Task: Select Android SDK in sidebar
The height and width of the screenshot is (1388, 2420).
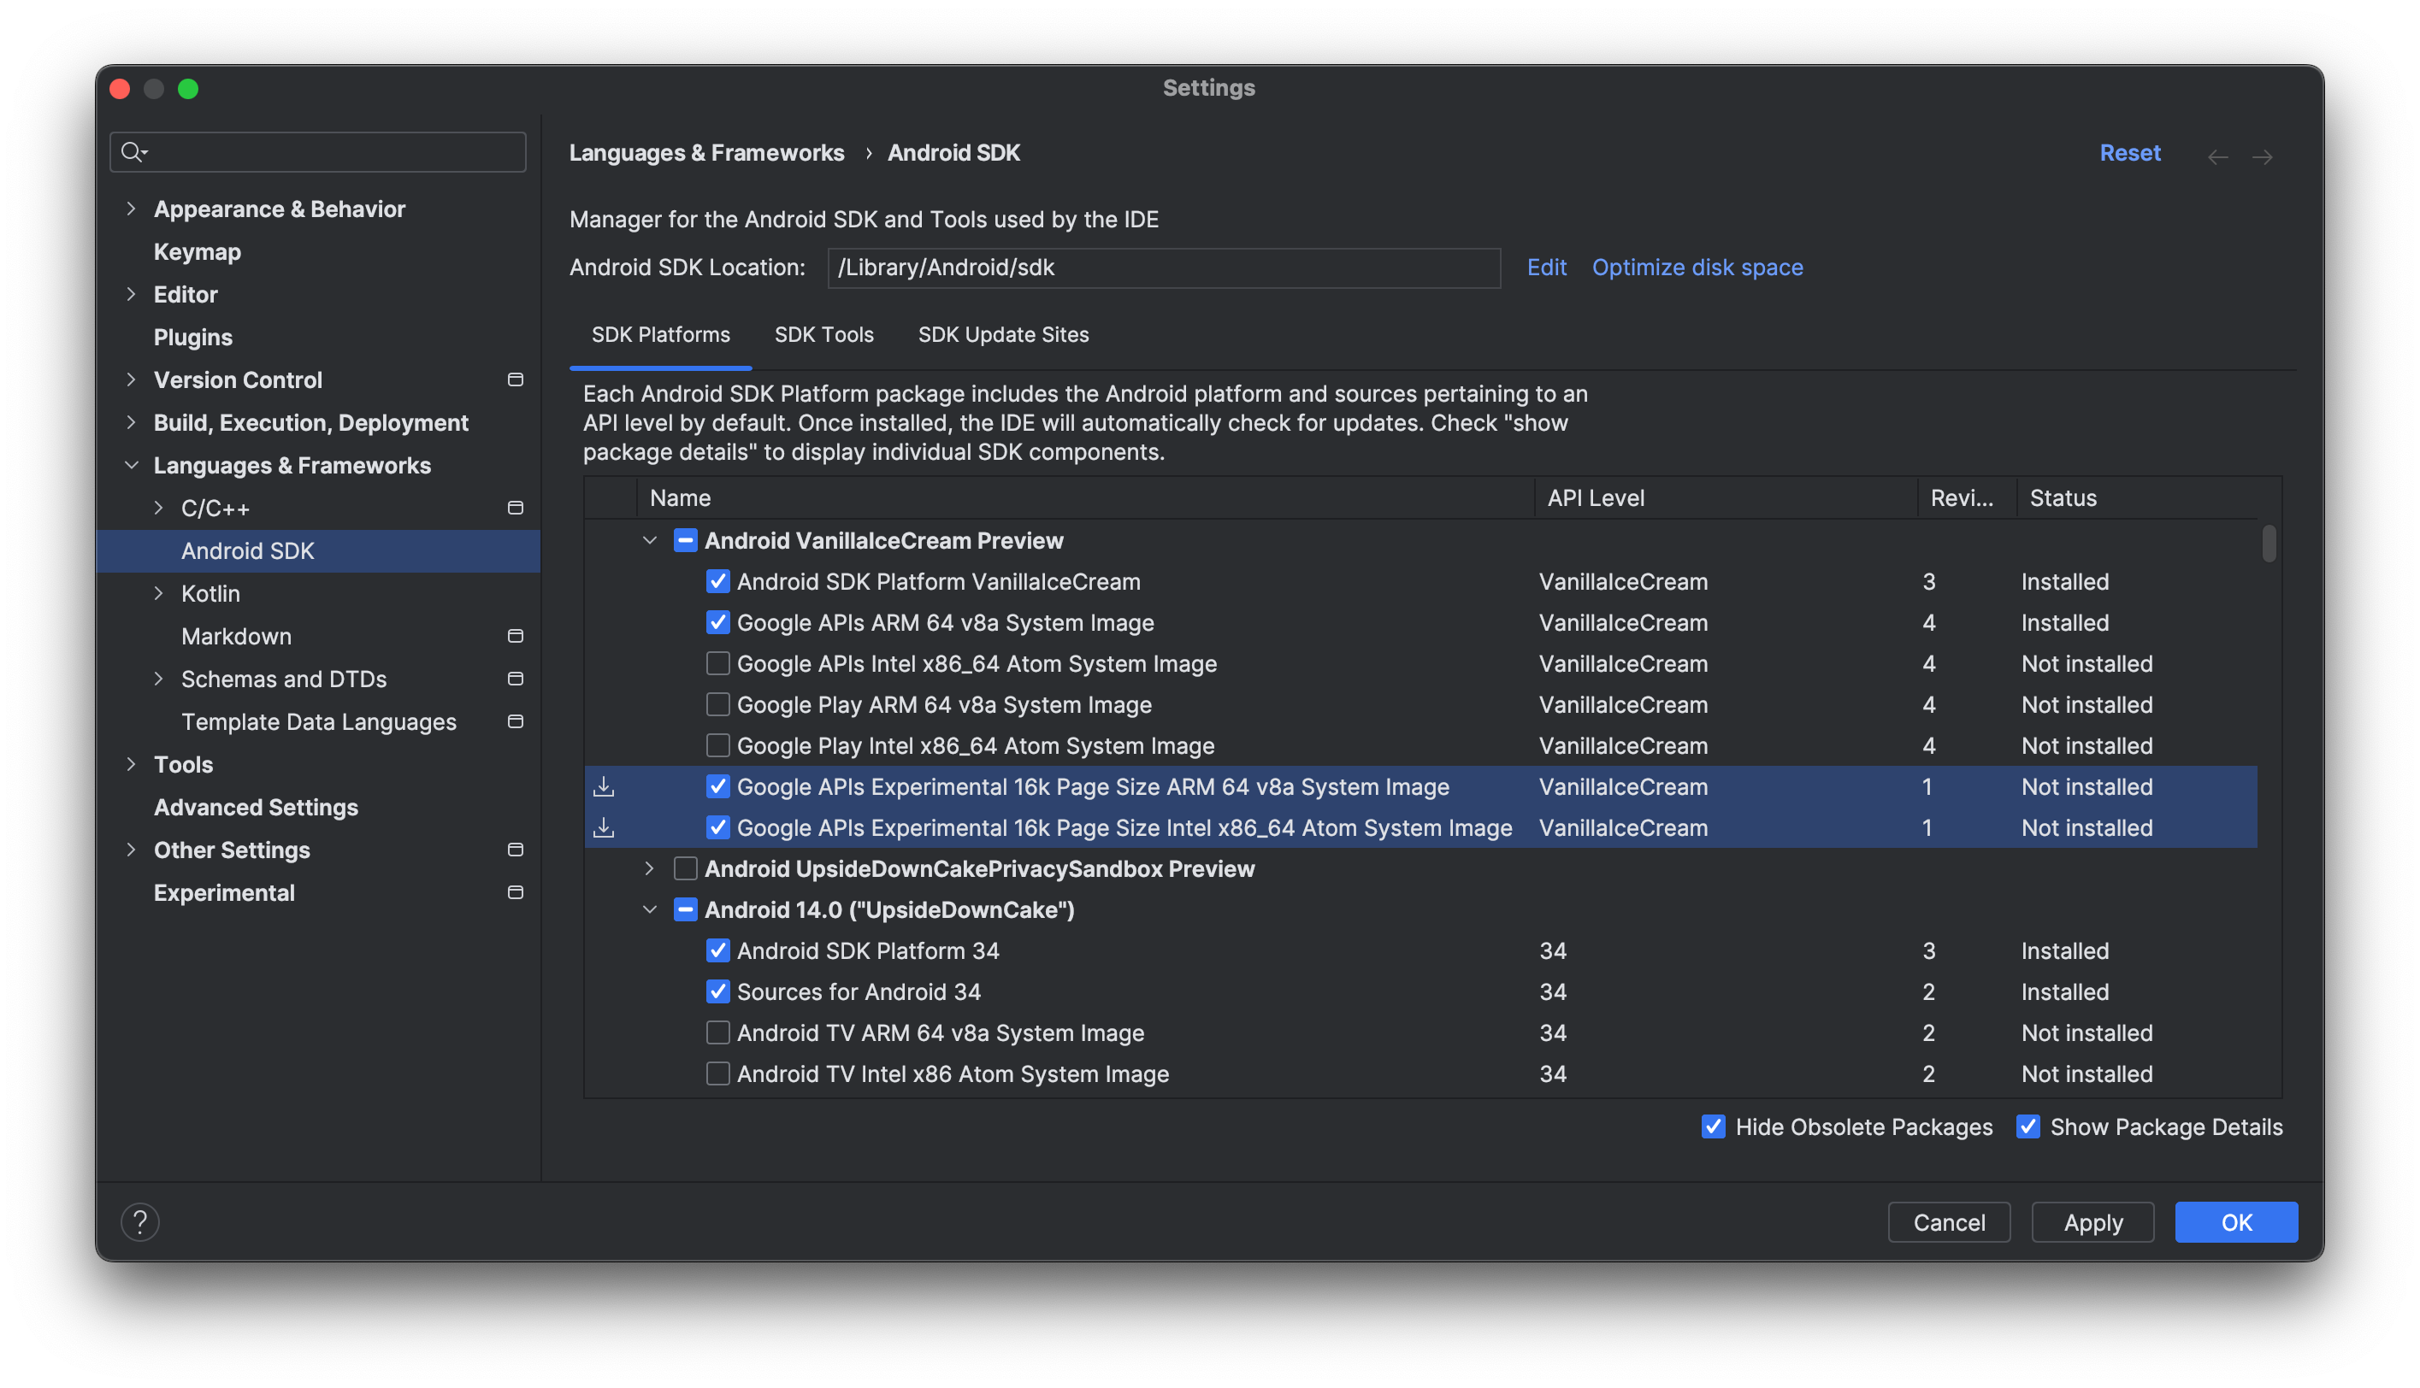Action: pos(248,550)
